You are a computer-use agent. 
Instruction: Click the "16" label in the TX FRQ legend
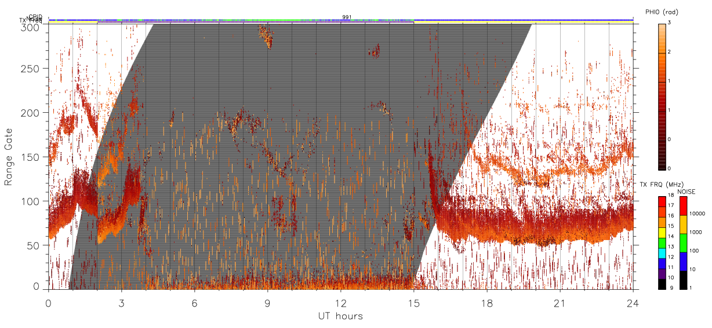coord(671,215)
